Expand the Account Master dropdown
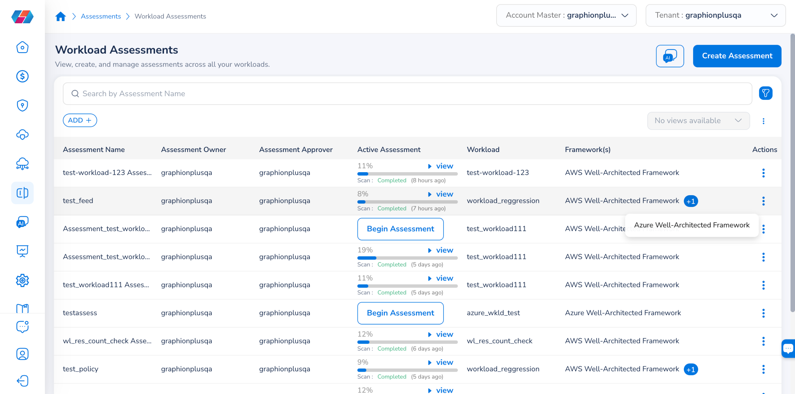The image size is (795, 394). click(x=566, y=15)
